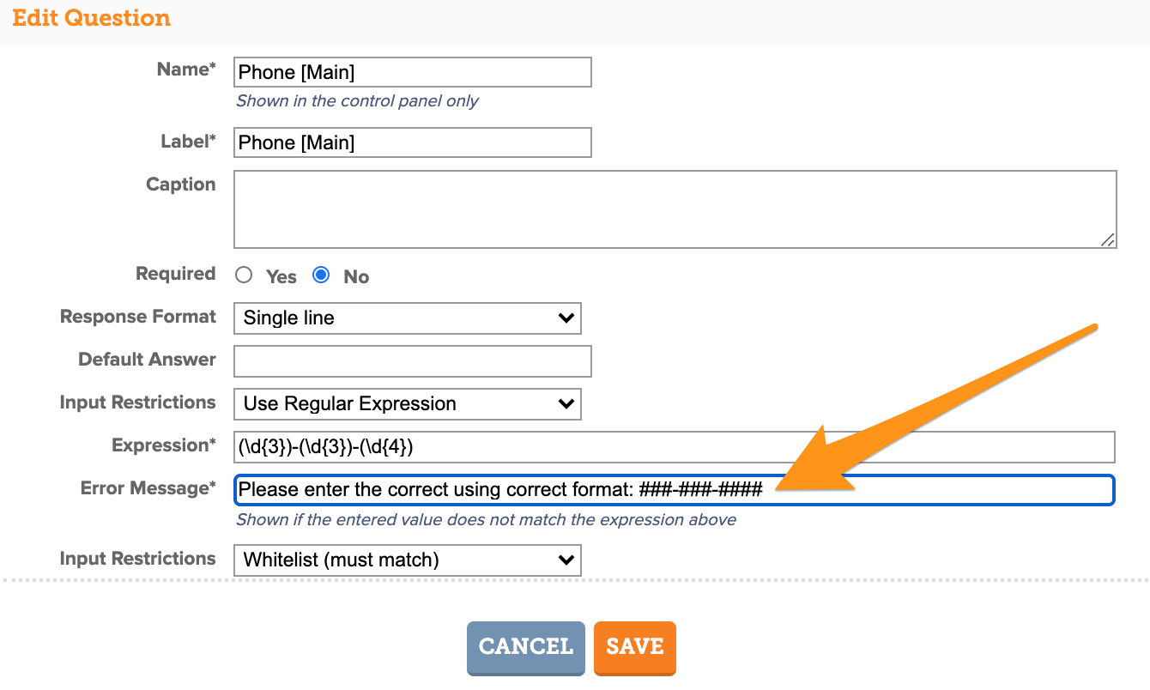The width and height of the screenshot is (1150, 690).
Task: Click the Error Message* field label
Action: coord(148,488)
